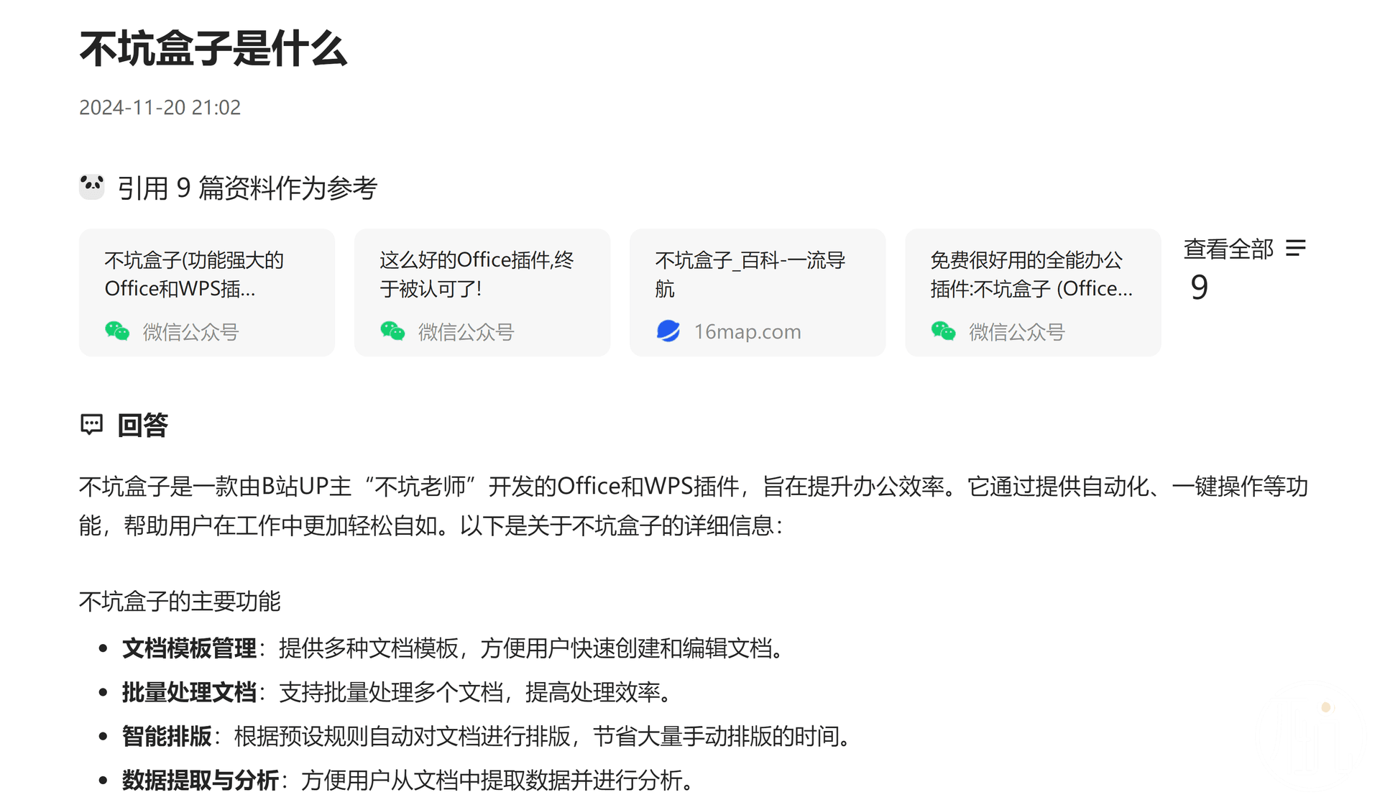Open the 免费很好用的全能办公插件 reference card
Screen dimensions: 1380x805
coord(1033,293)
